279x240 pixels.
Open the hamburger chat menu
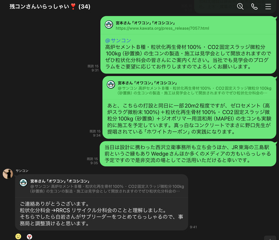tap(268, 6)
